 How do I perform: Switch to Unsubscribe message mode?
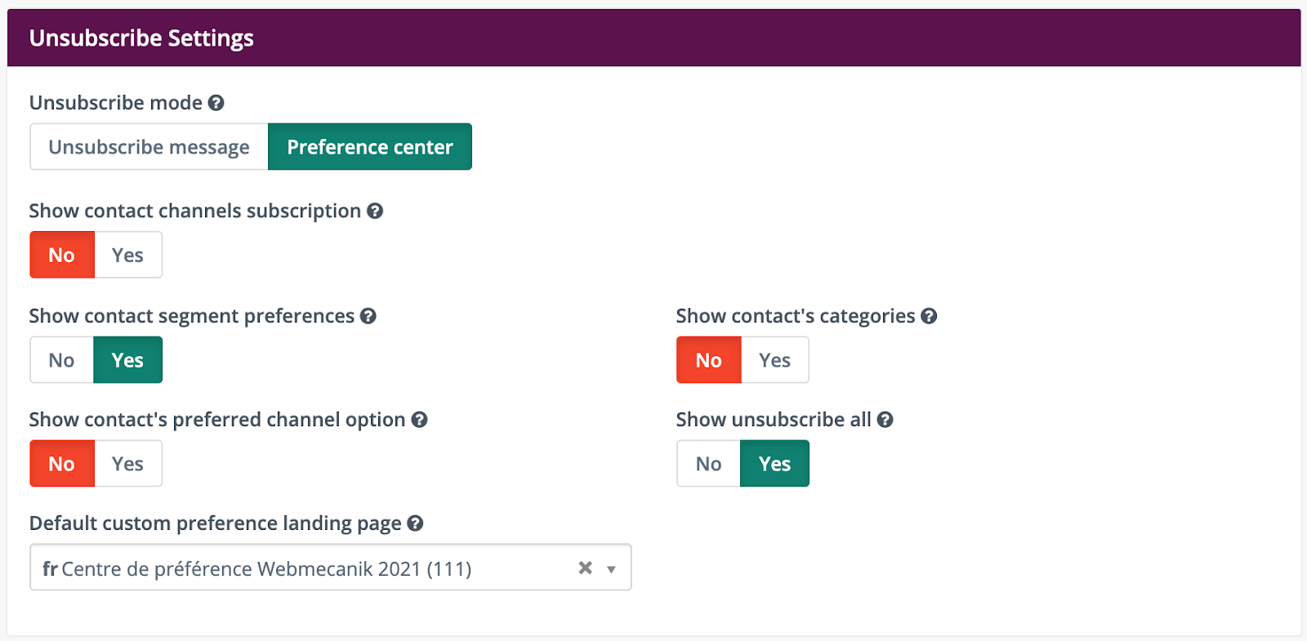pyautogui.click(x=148, y=147)
